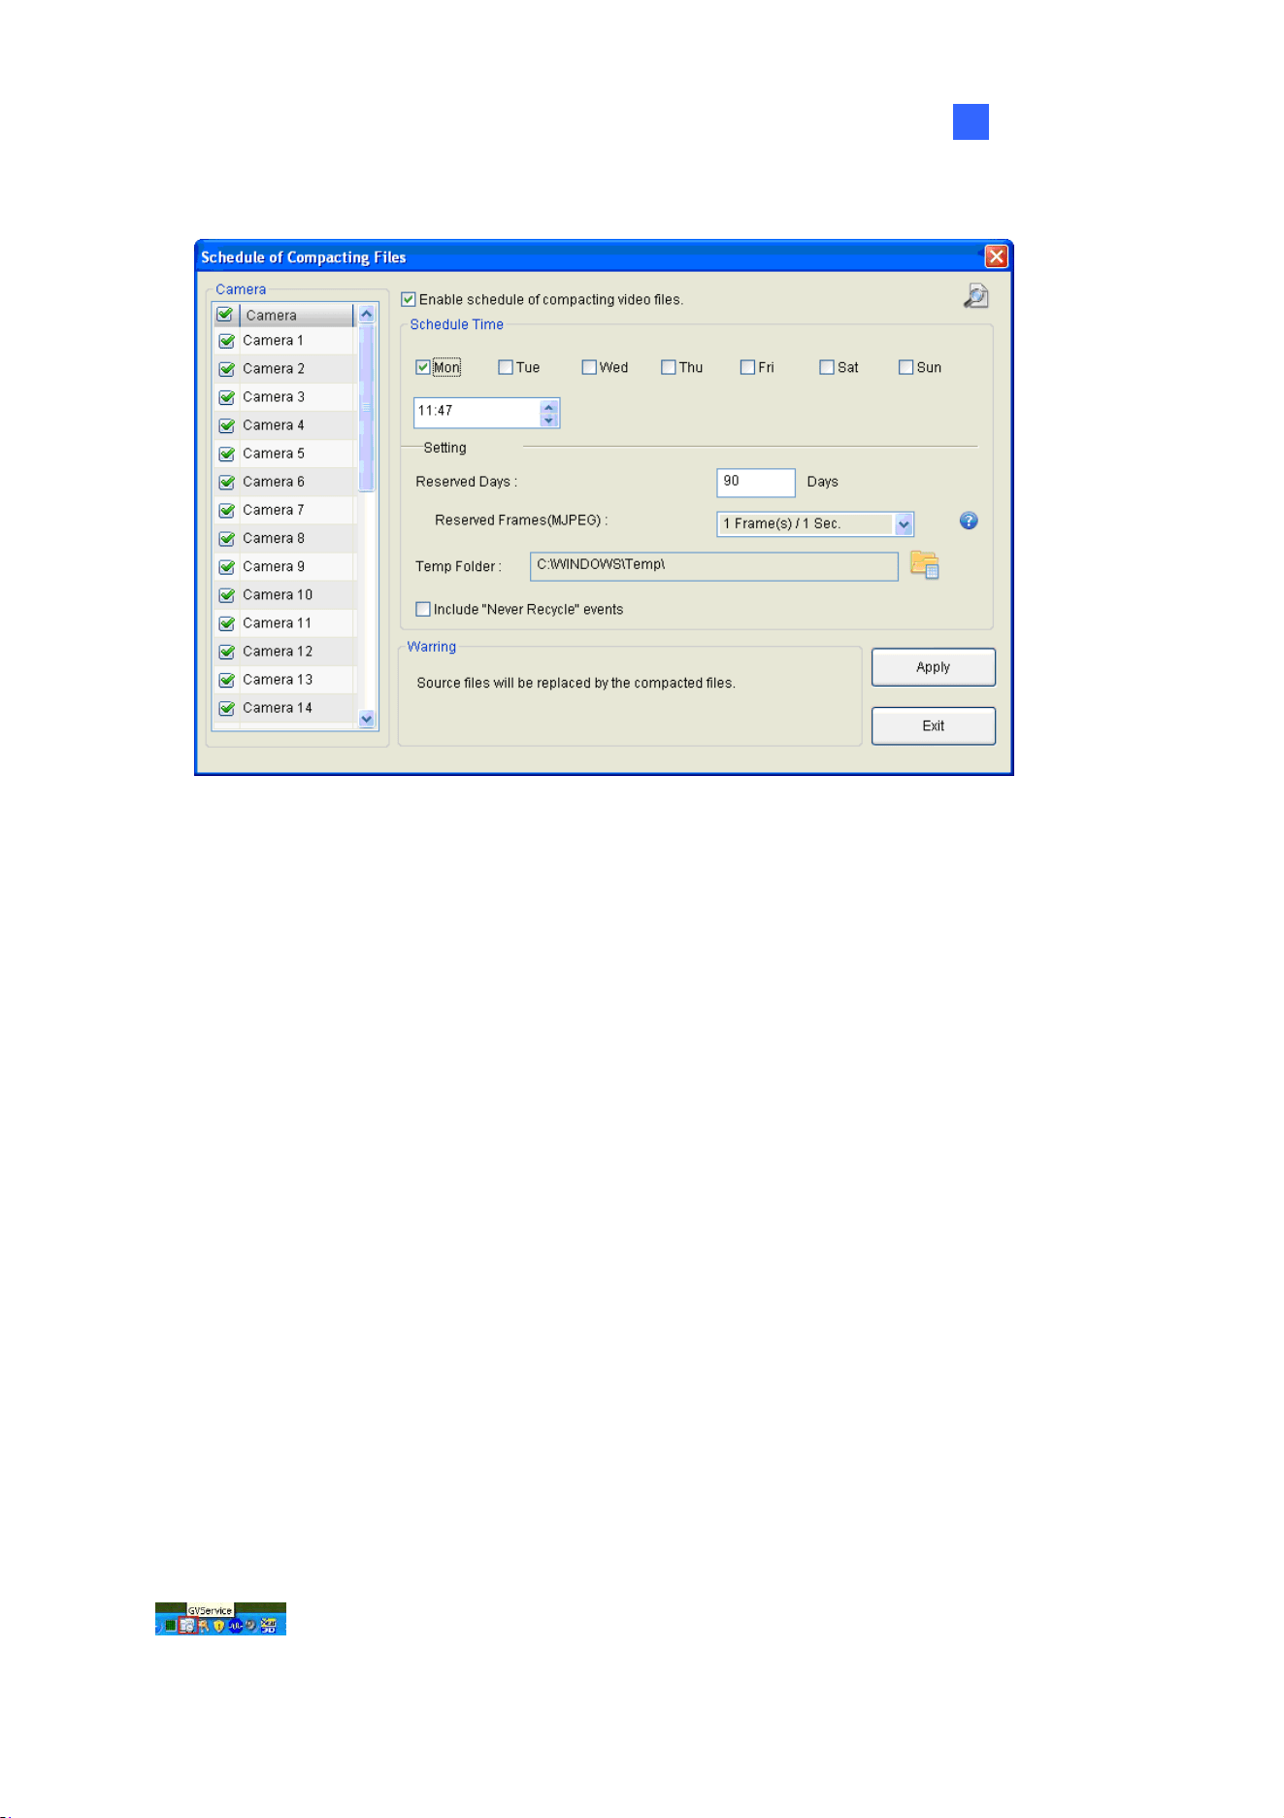Uncheck Camera 6 in the list

(227, 482)
